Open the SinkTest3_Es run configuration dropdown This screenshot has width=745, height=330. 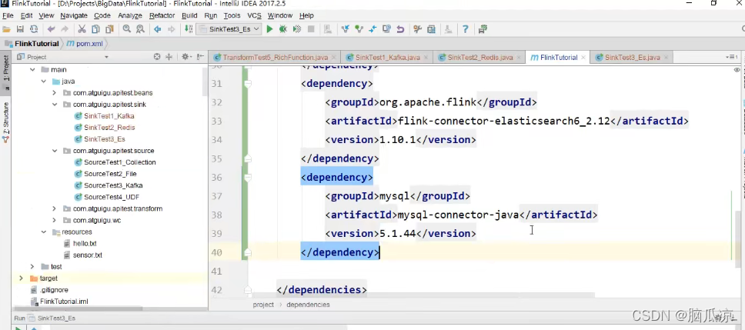(x=229, y=29)
